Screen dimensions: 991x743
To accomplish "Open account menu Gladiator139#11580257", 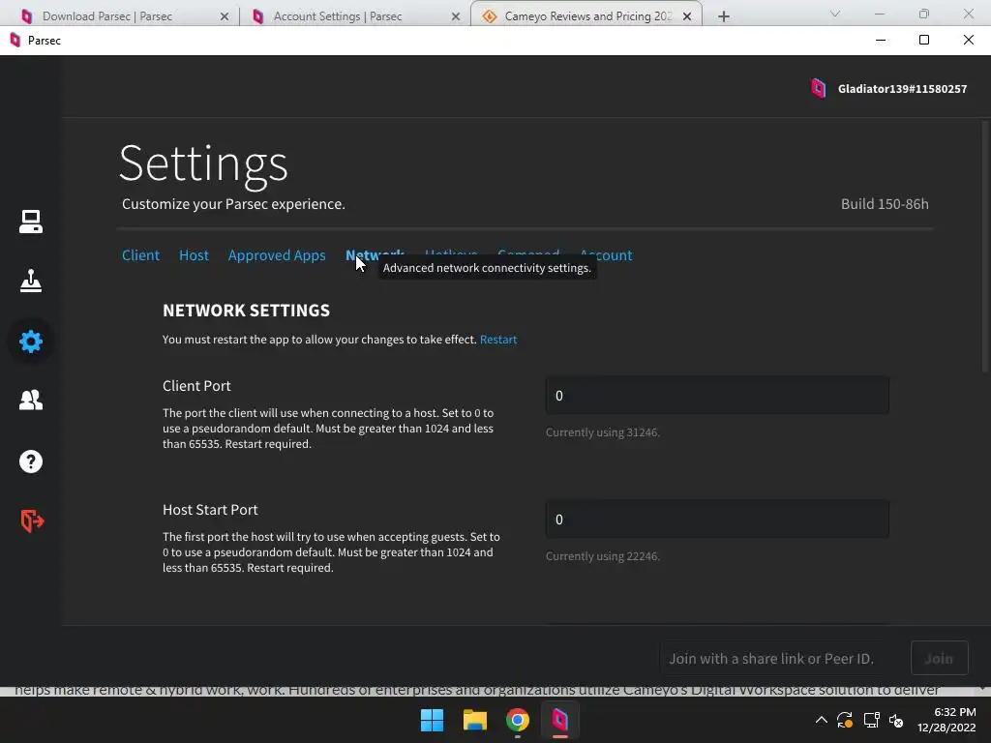I will (x=902, y=88).
